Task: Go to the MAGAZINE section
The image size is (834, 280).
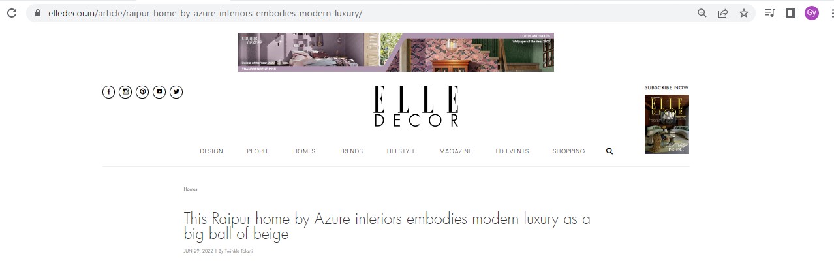Action: click(456, 151)
